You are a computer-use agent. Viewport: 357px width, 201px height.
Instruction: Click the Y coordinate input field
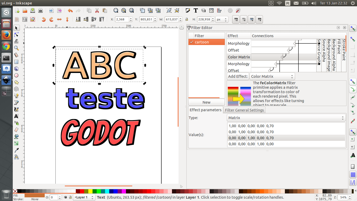pos(146,19)
